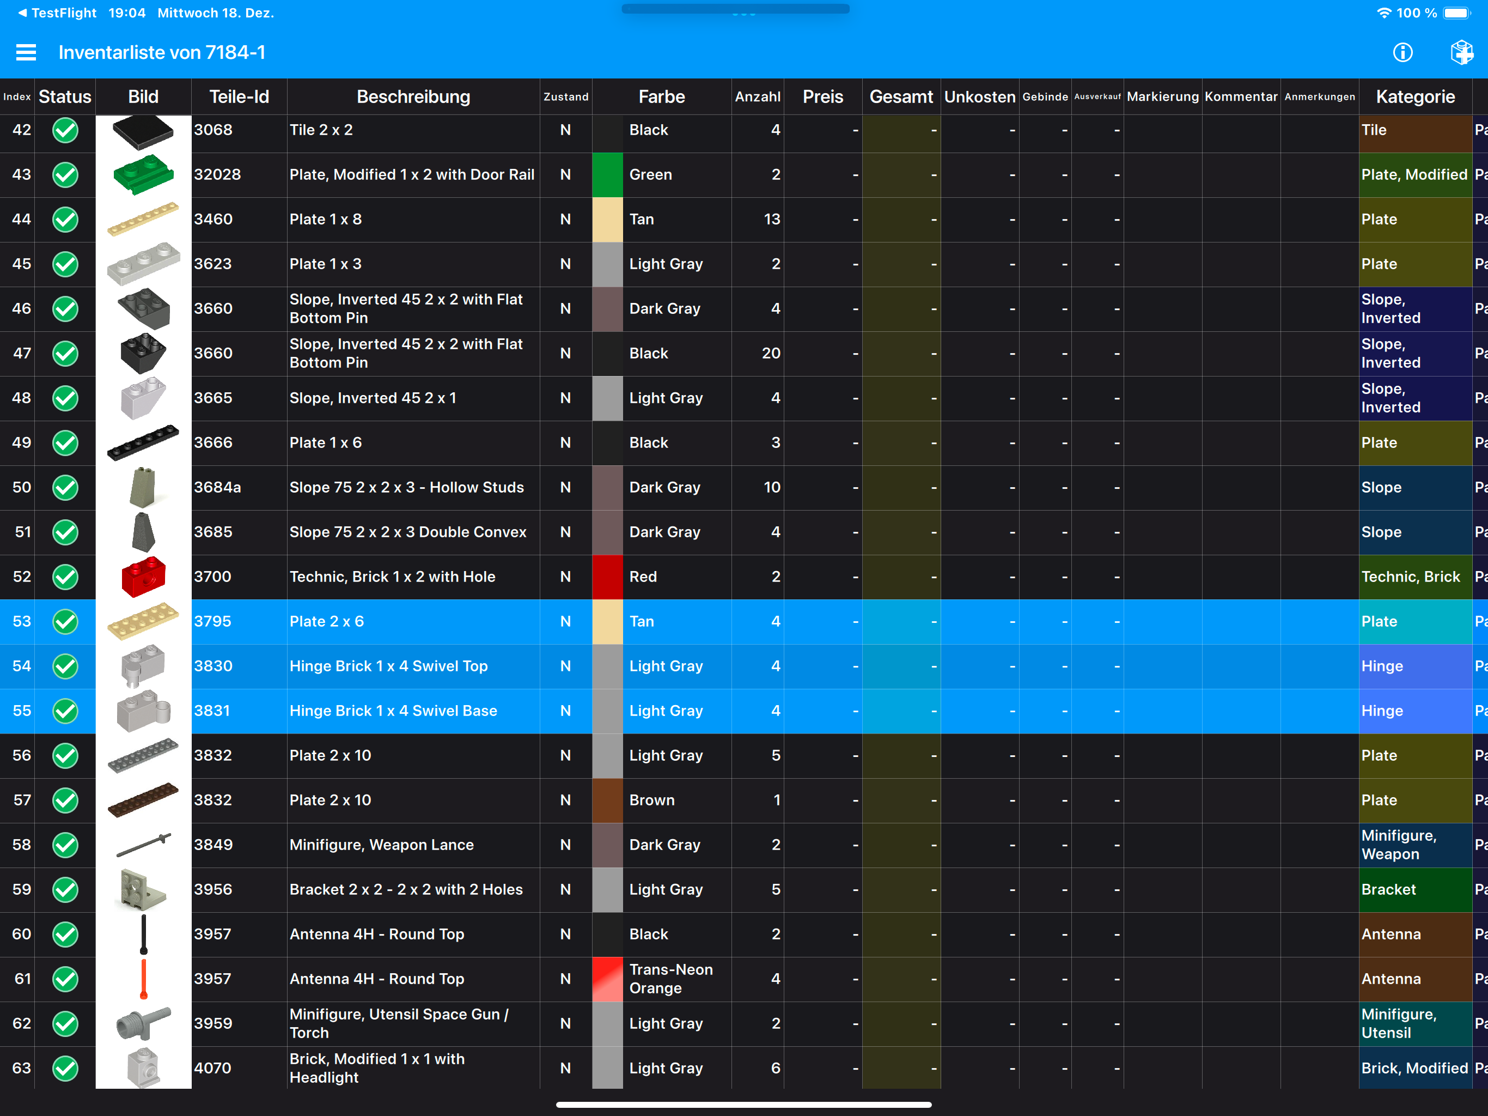Toggle status checkmark for row 50
Screen dimensions: 1488x1116
(65, 487)
